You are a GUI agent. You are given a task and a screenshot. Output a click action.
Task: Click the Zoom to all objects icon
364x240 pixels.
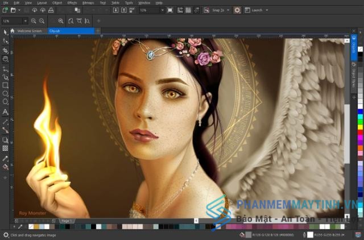coord(61,21)
